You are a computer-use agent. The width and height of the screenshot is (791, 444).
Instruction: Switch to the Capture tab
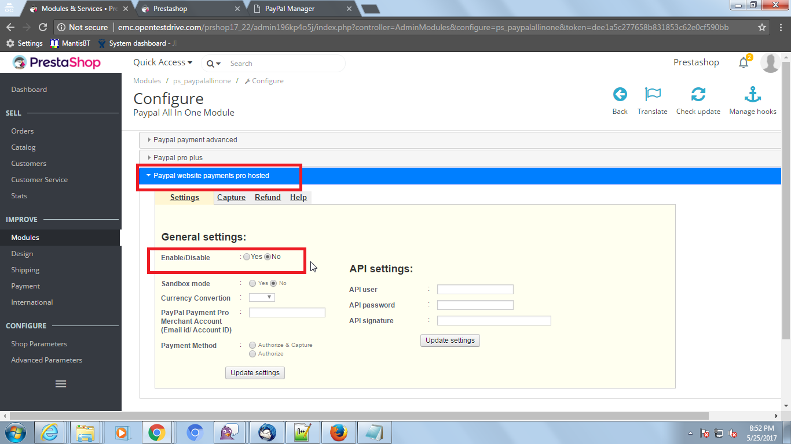pos(232,198)
